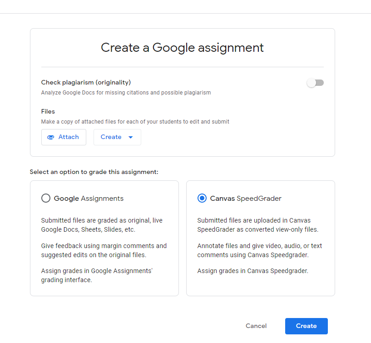
Task: Click 'Give feedback using margin comments' text
Action: pyautogui.click(x=104, y=250)
